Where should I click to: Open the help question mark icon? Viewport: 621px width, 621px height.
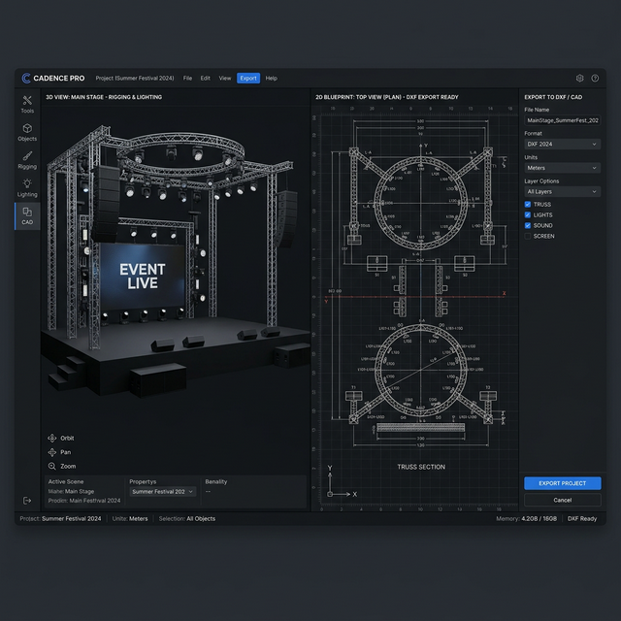click(x=595, y=78)
